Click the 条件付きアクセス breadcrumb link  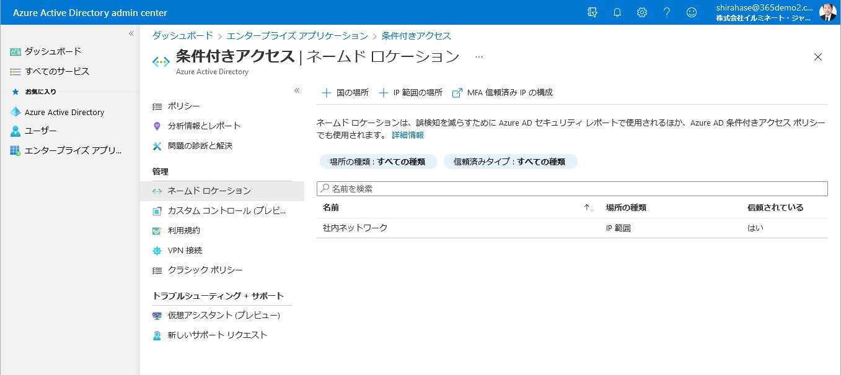coord(416,36)
